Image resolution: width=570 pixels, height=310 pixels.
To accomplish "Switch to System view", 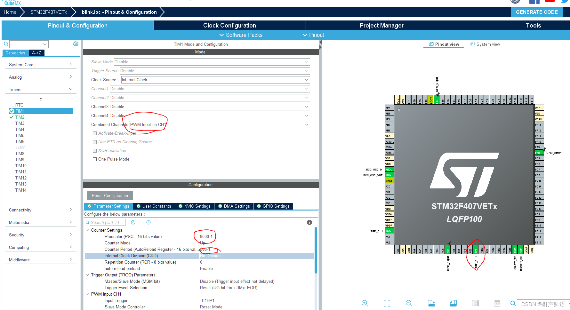I will pos(485,44).
